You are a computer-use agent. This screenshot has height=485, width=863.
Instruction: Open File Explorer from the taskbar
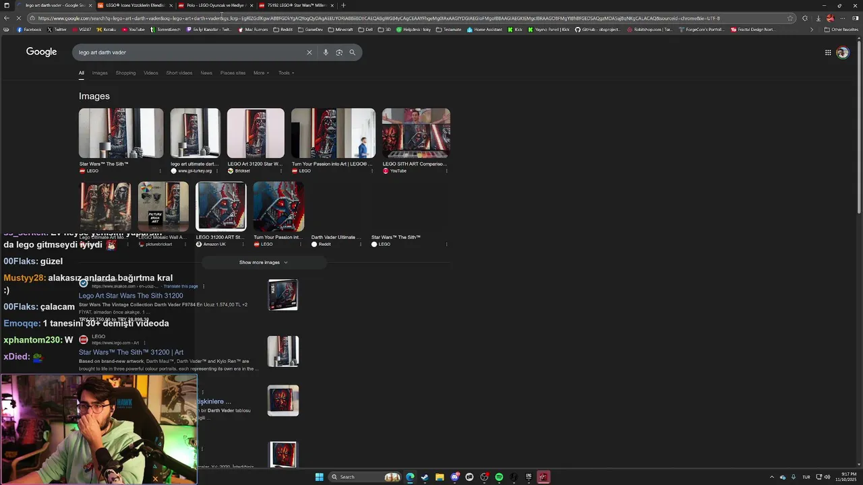(440, 477)
